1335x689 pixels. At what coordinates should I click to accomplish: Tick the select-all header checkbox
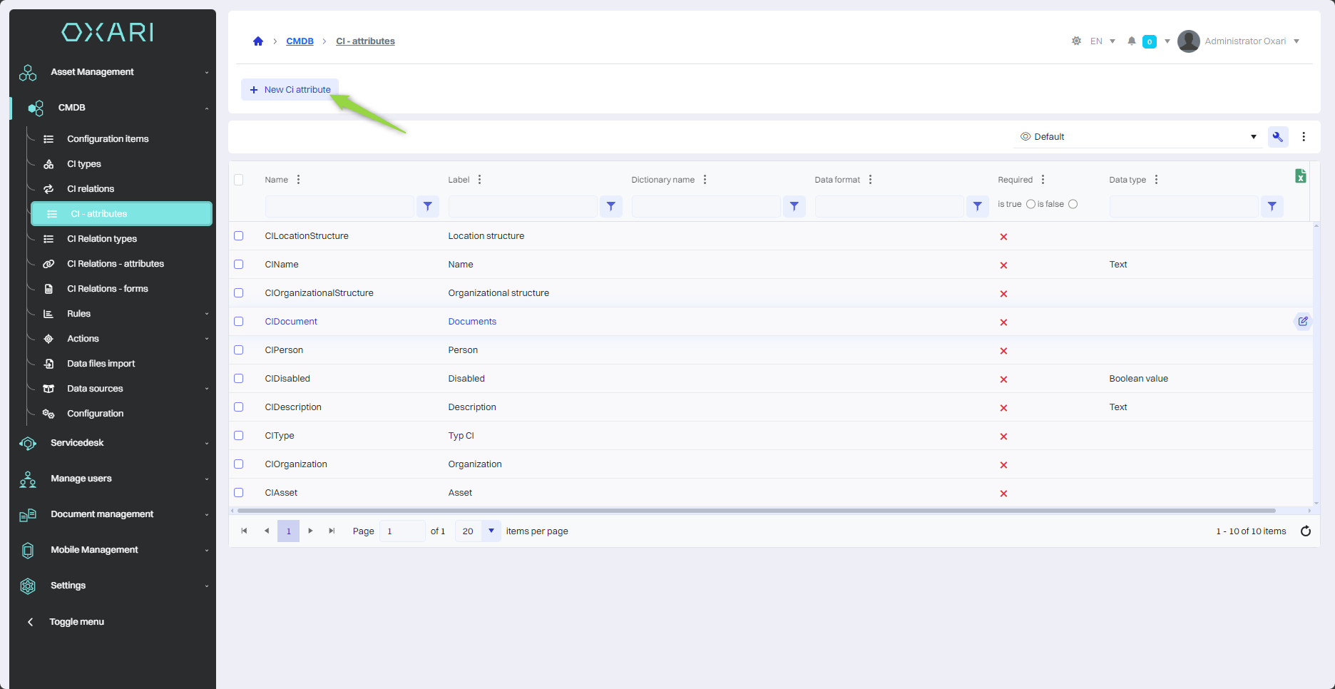click(239, 180)
